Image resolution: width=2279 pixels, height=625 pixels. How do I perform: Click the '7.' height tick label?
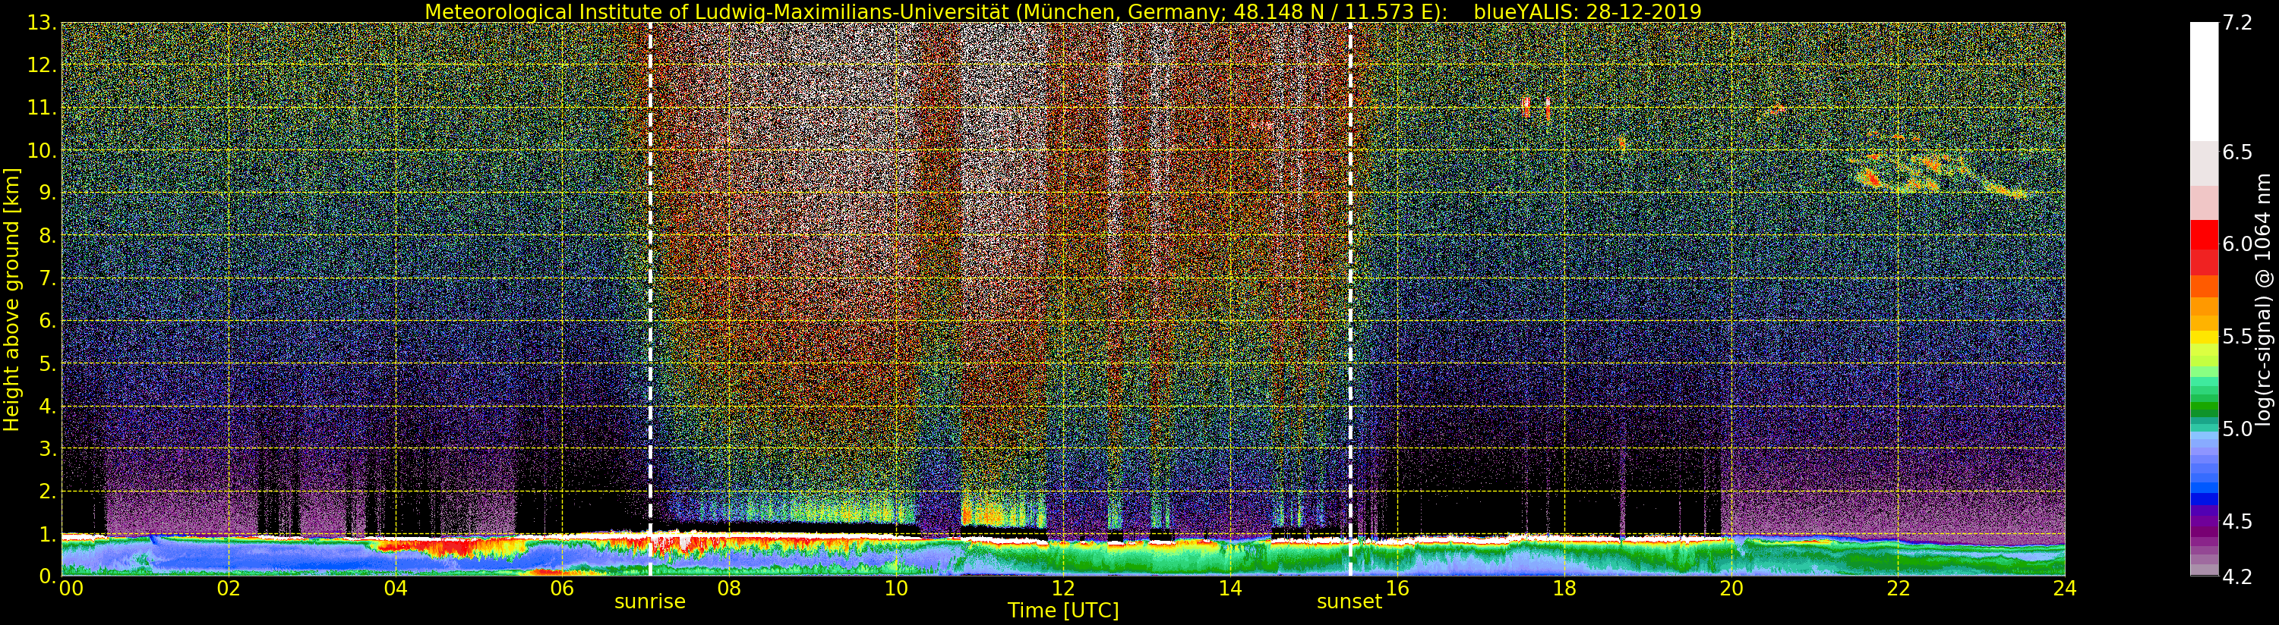pos(47,278)
